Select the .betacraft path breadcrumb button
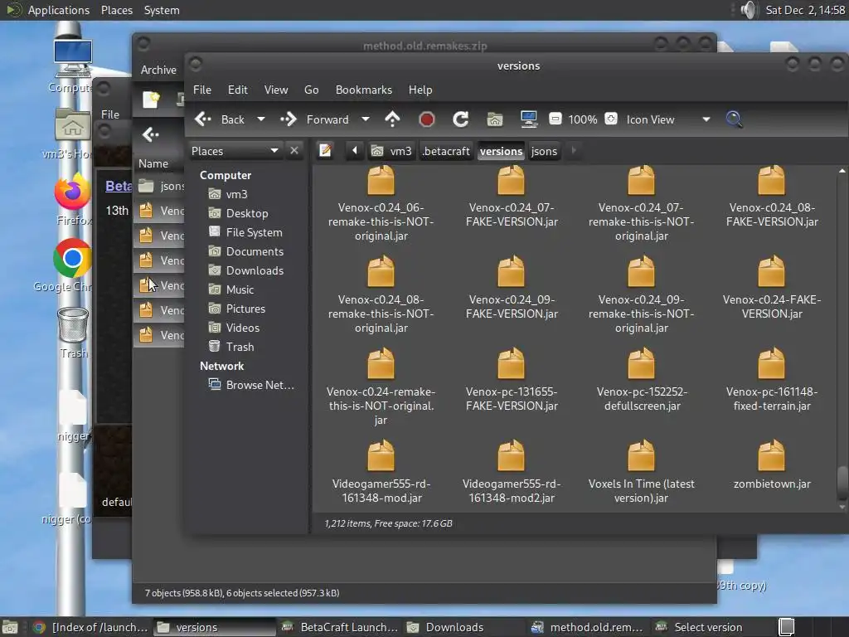 pyautogui.click(x=446, y=151)
